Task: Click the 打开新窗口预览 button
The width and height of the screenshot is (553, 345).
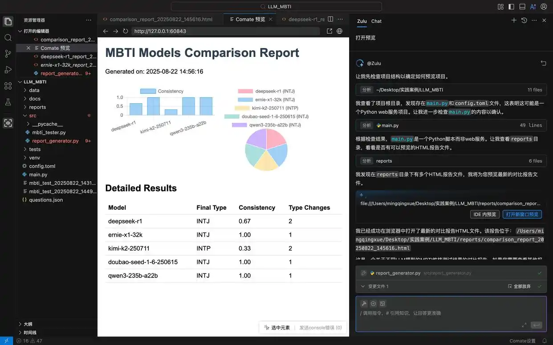Action: click(522, 214)
